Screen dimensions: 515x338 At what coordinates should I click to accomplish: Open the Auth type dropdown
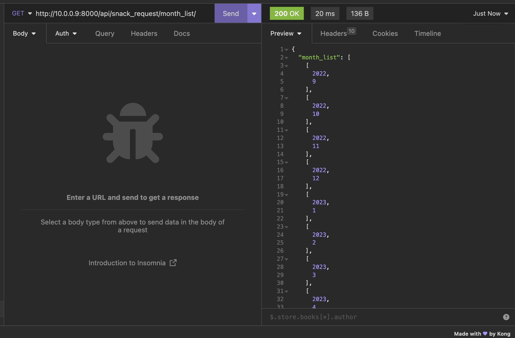pyautogui.click(x=66, y=33)
